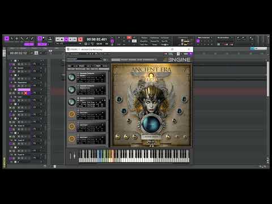Click the layer list scrollbar in ENGINE

pyautogui.click(x=109, y=86)
